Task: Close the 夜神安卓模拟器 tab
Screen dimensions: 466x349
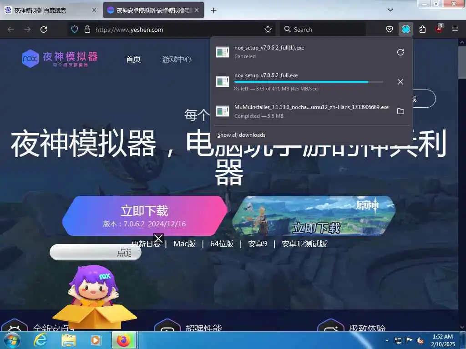Action: [197, 10]
